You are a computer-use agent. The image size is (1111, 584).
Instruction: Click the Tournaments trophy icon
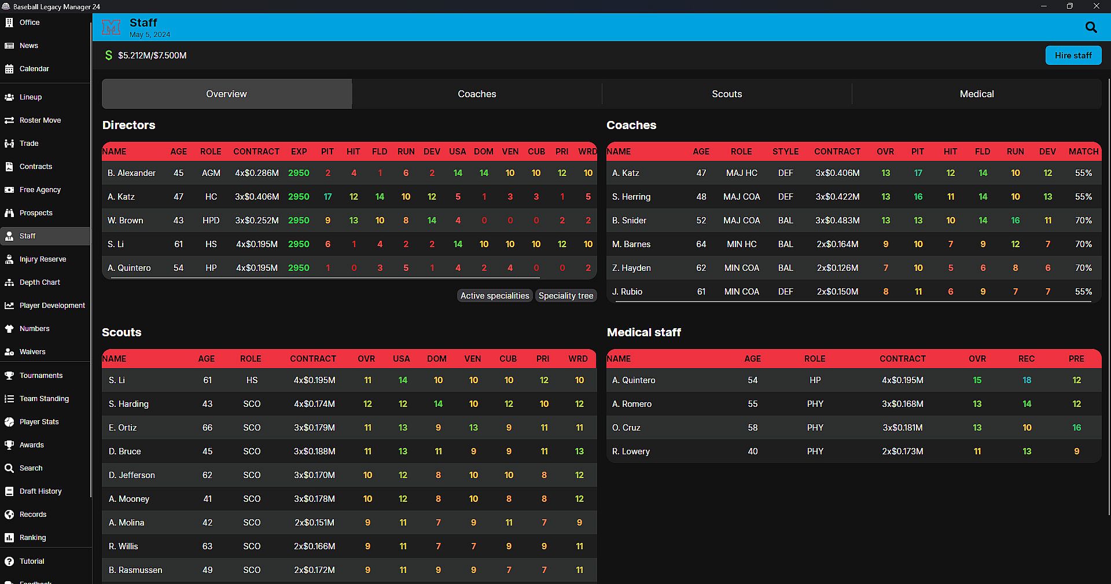coord(9,376)
